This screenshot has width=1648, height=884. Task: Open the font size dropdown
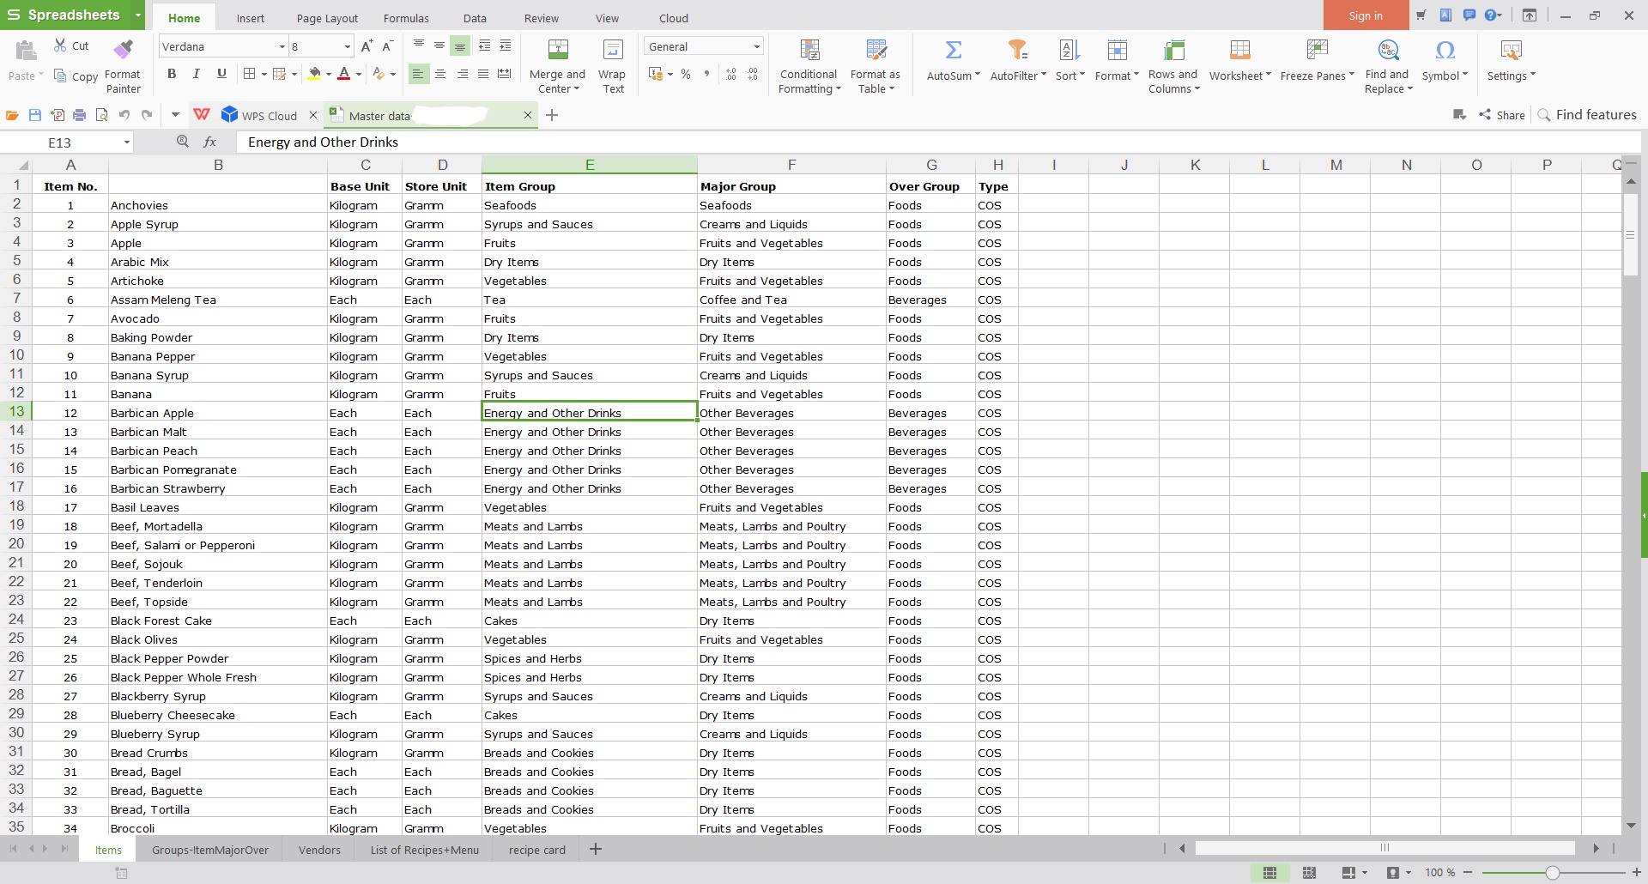point(347,47)
